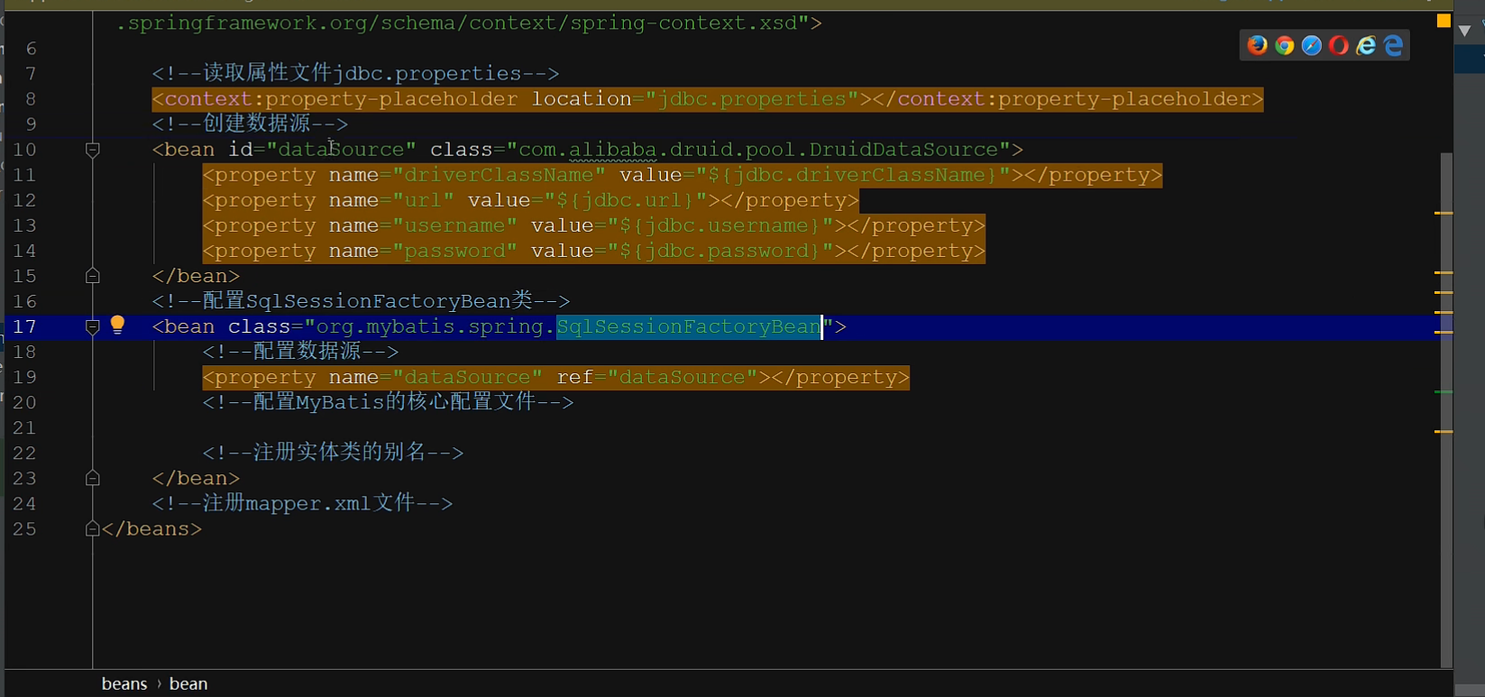Click the '注册mapper.xml文件' comment
Image resolution: width=1485 pixels, height=697 pixels.
[302, 503]
